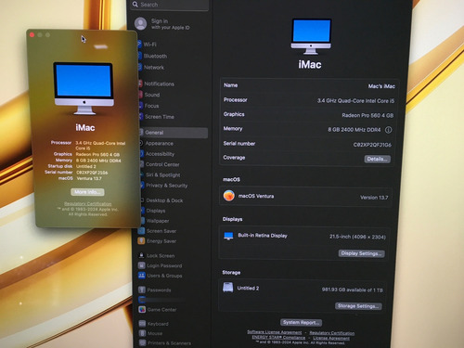
Task: Select Displays in the sidebar
Action: pos(156,211)
